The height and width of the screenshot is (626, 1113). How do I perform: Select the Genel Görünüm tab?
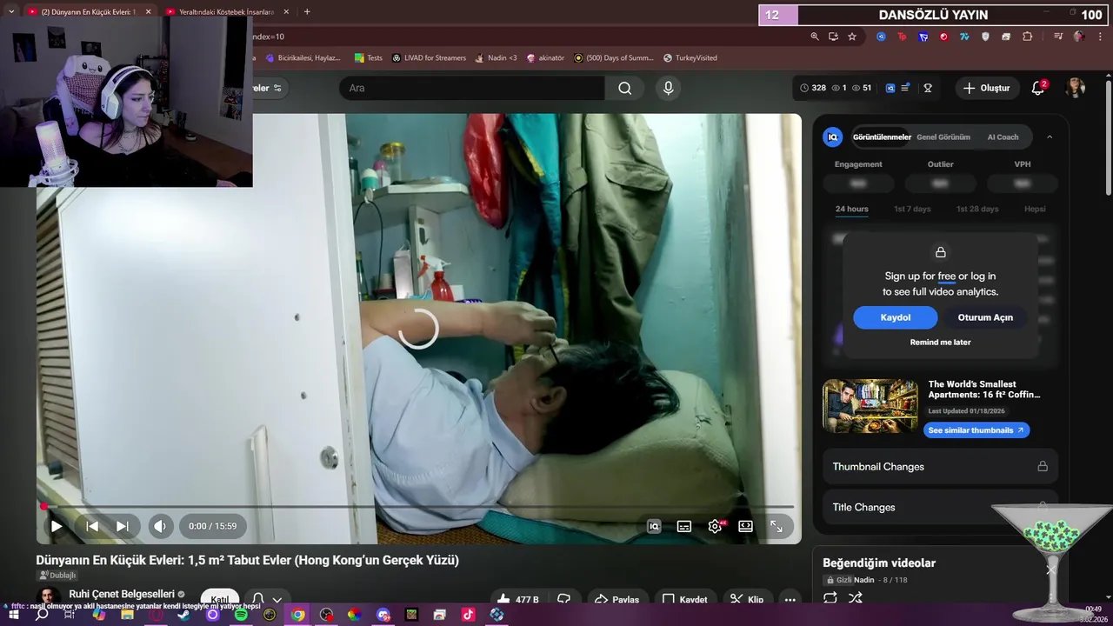point(943,137)
